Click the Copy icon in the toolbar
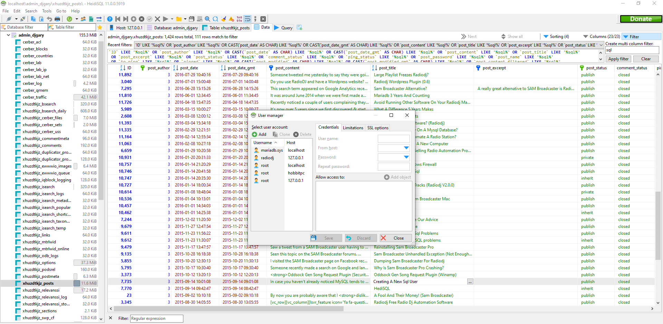Viewport: 663px width, 324px height. click(33, 19)
